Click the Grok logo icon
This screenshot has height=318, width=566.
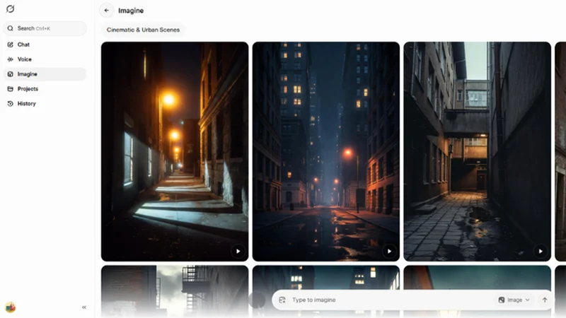[10, 8]
